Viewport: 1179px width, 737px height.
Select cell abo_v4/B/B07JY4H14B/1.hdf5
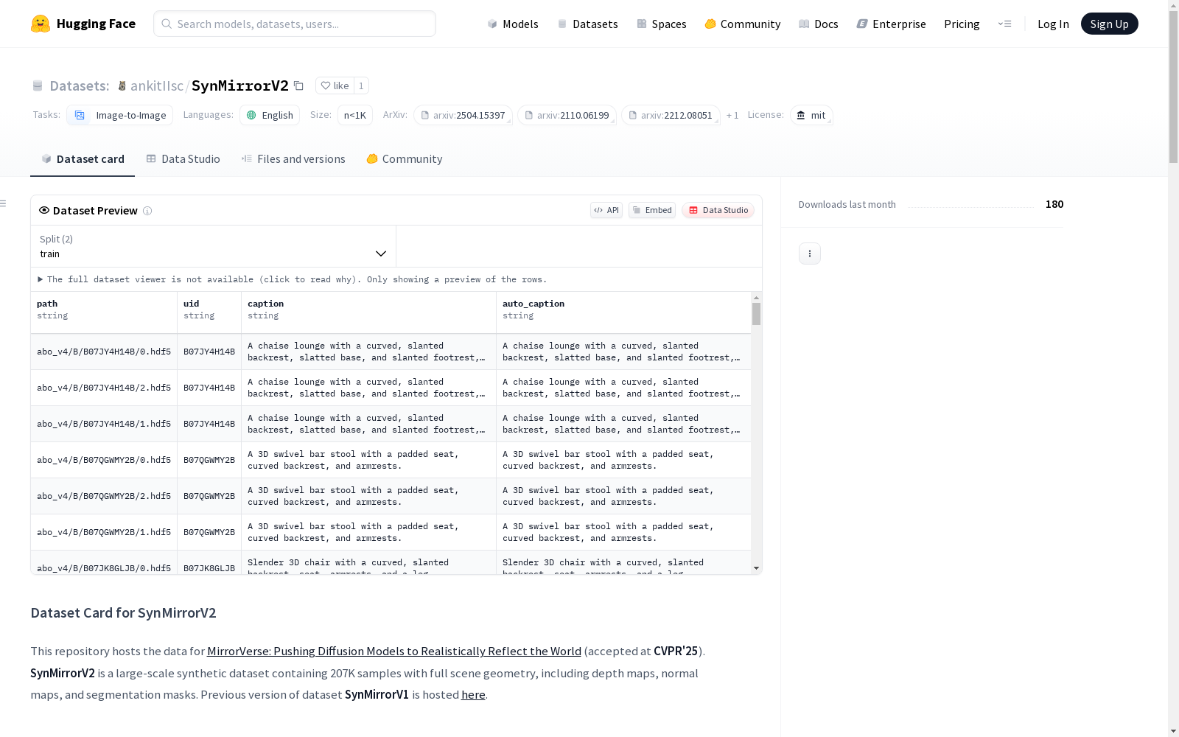[x=104, y=424]
